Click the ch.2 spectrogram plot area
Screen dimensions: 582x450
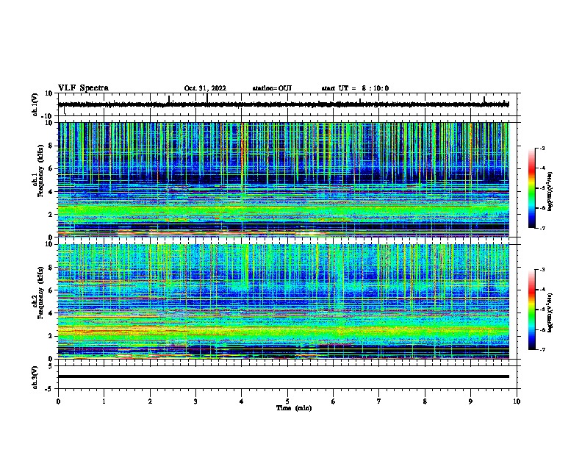point(283,301)
